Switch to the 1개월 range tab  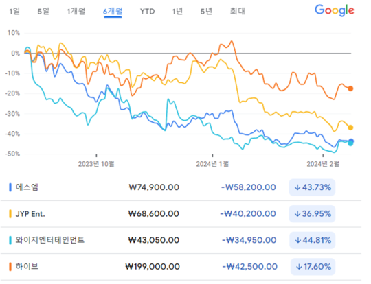(76, 11)
